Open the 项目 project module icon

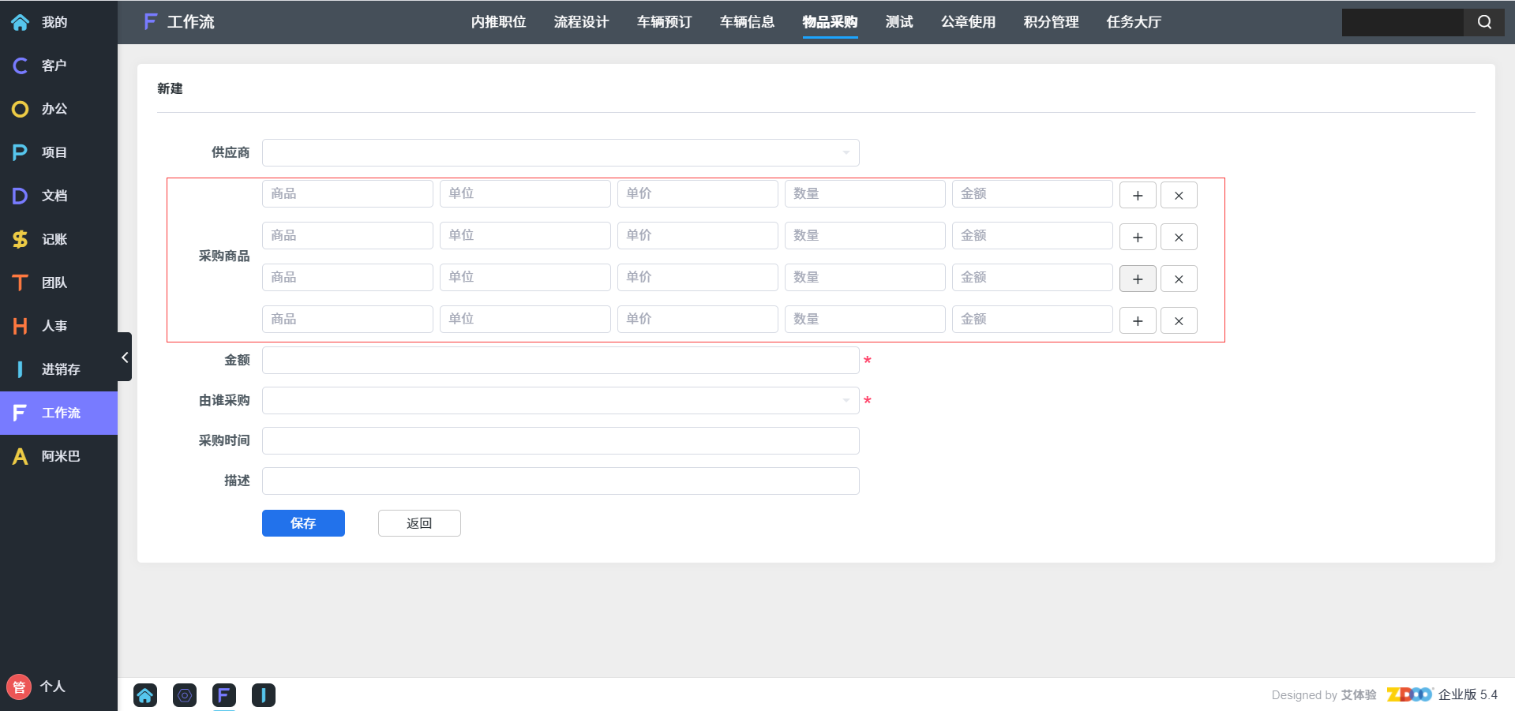pyautogui.click(x=21, y=152)
